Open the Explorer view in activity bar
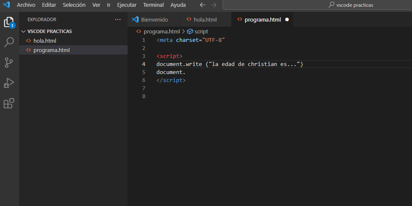 click(9, 22)
